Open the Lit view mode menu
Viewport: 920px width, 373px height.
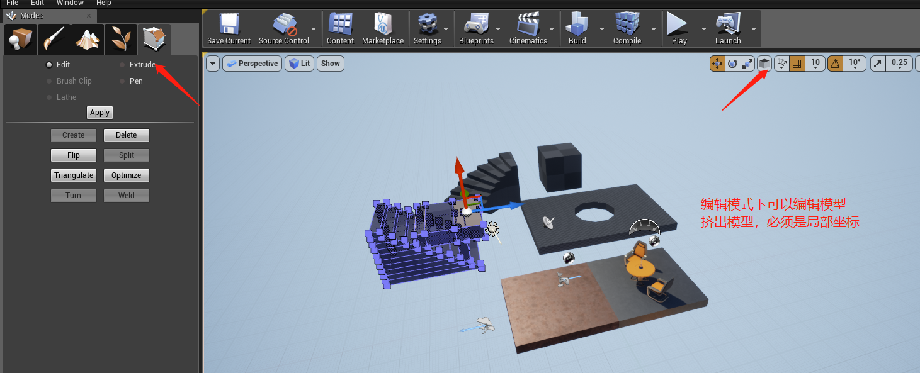299,64
